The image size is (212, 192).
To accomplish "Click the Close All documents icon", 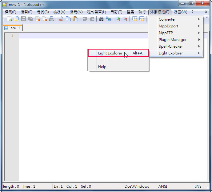I will [x=45, y=19].
